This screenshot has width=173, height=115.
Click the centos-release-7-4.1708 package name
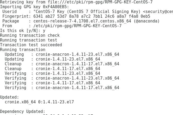[x=82, y=21]
